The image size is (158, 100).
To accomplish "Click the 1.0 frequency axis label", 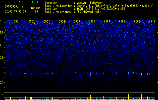I will tap(2, 45).
